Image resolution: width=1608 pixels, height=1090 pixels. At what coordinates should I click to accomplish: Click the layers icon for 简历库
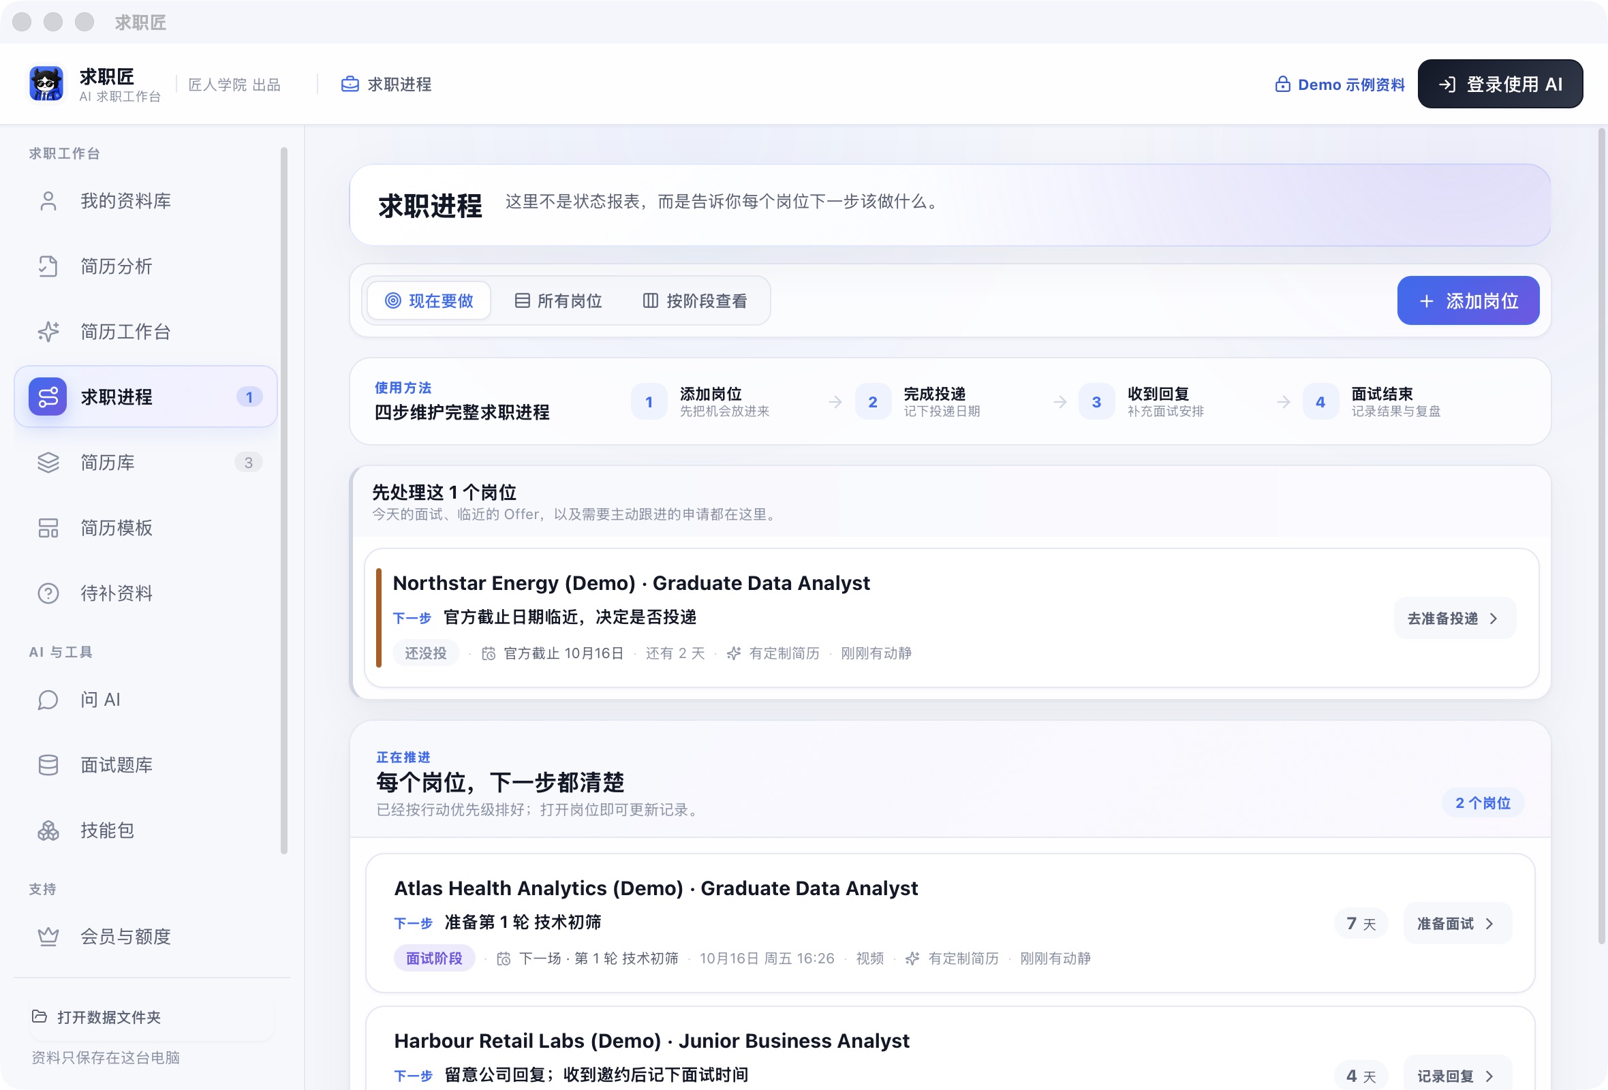coord(48,463)
